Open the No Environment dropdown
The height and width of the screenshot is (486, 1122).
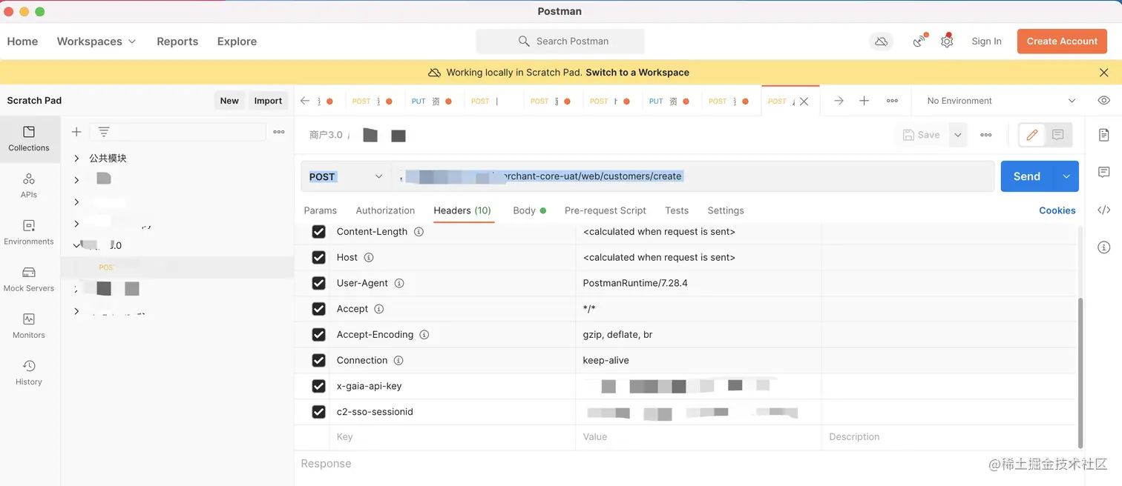coord(1001,101)
